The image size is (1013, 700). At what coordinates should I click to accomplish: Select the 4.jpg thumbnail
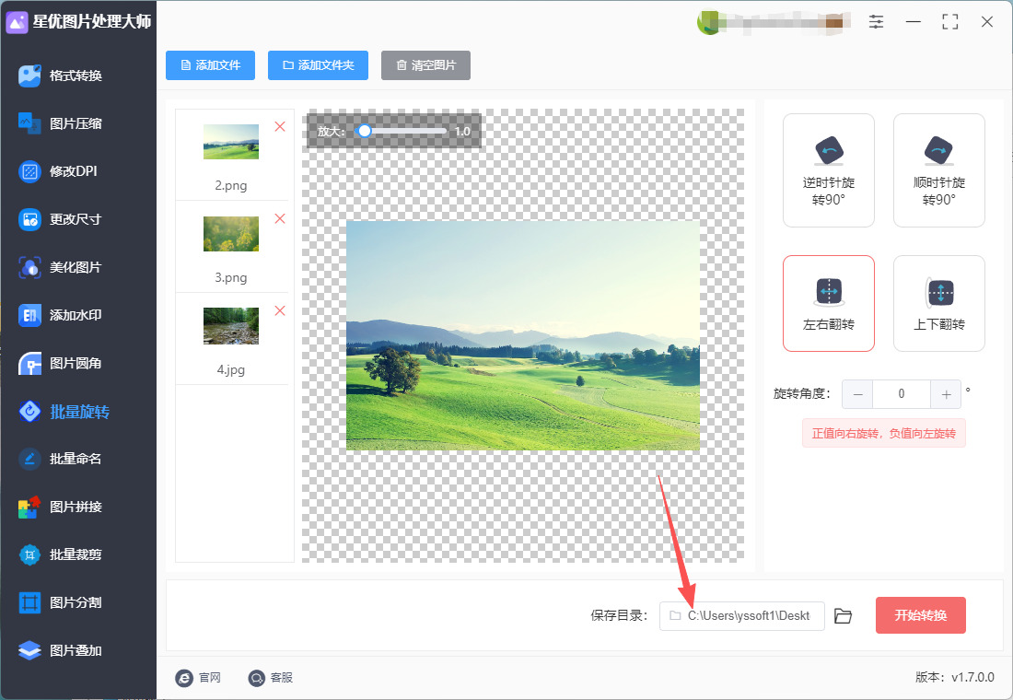pyautogui.click(x=230, y=326)
